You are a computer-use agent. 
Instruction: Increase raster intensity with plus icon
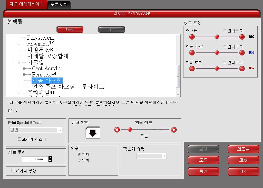pos(242,37)
